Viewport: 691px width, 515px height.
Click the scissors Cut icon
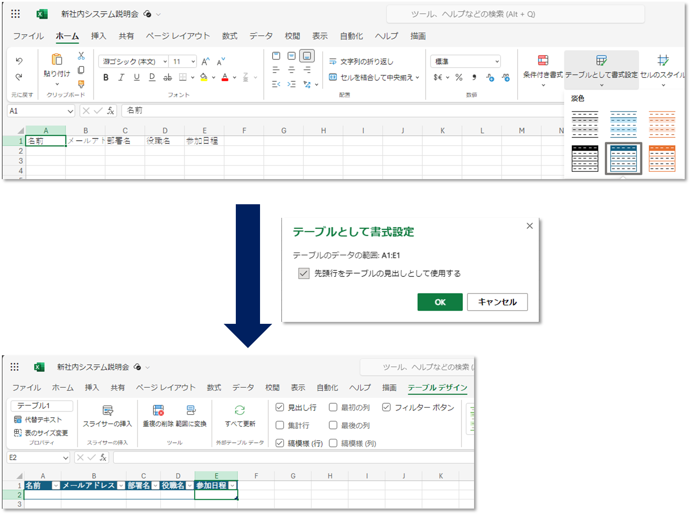pos(81,56)
